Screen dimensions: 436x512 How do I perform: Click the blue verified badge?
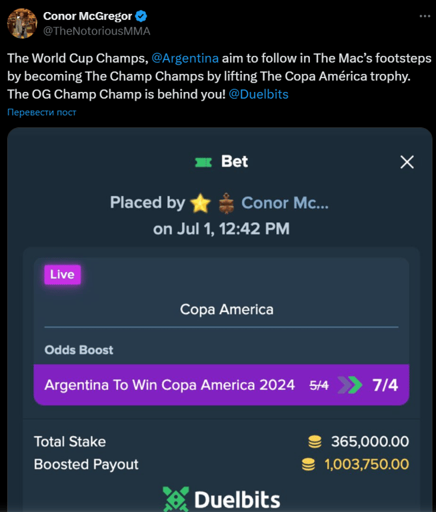(142, 16)
